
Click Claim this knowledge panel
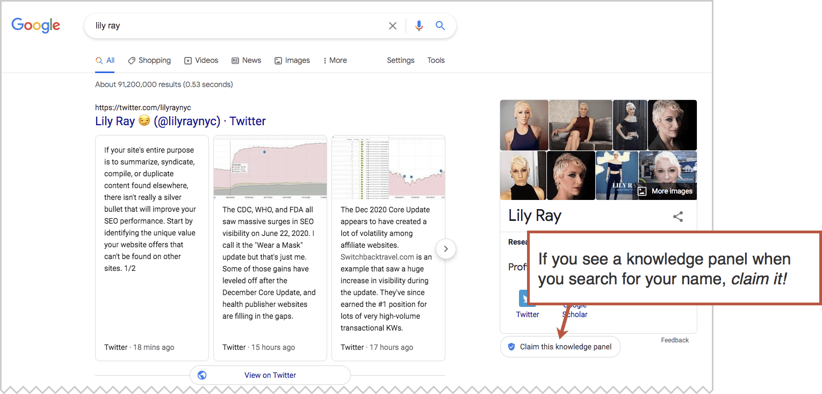pyautogui.click(x=560, y=347)
